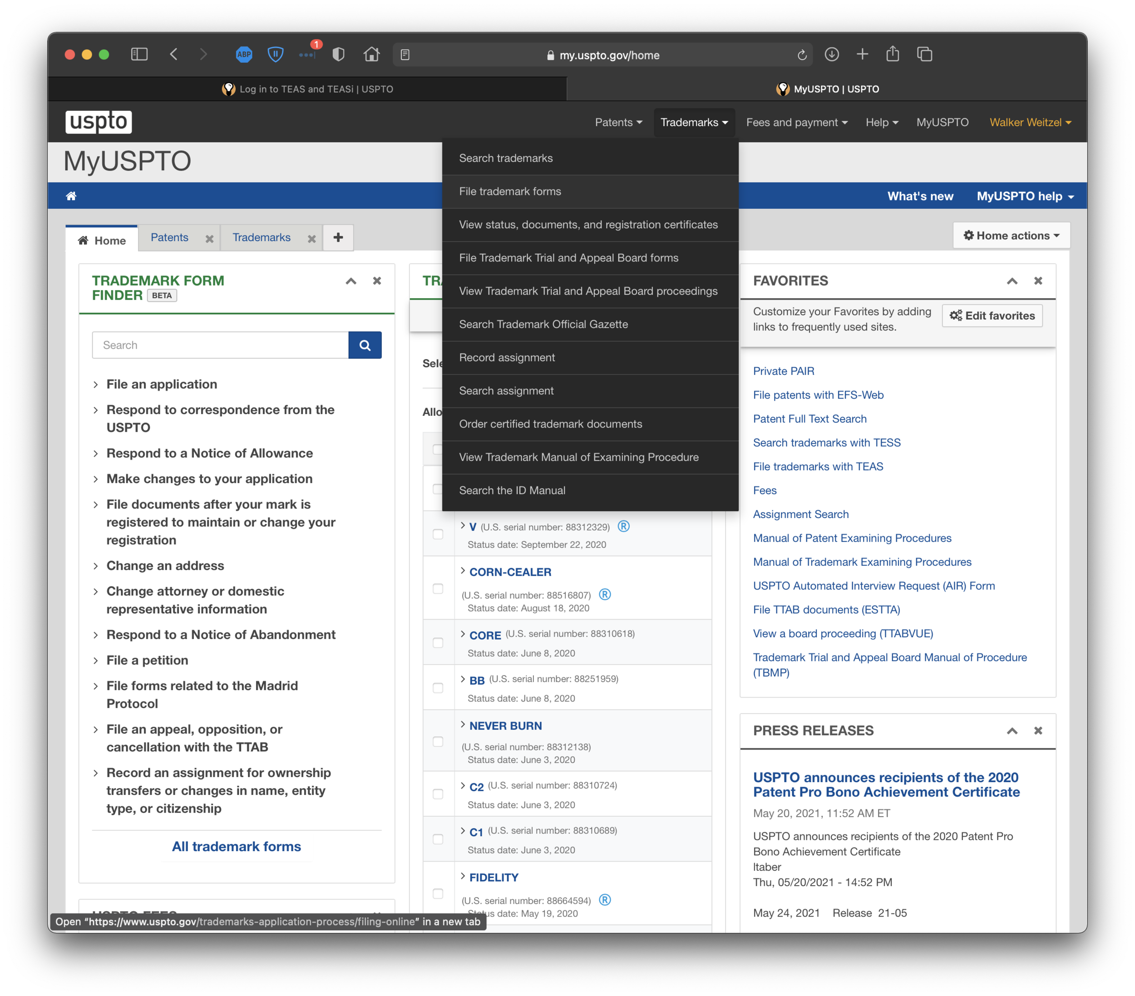
Task: Open Walker Weitzel account dropdown
Action: [1030, 122]
